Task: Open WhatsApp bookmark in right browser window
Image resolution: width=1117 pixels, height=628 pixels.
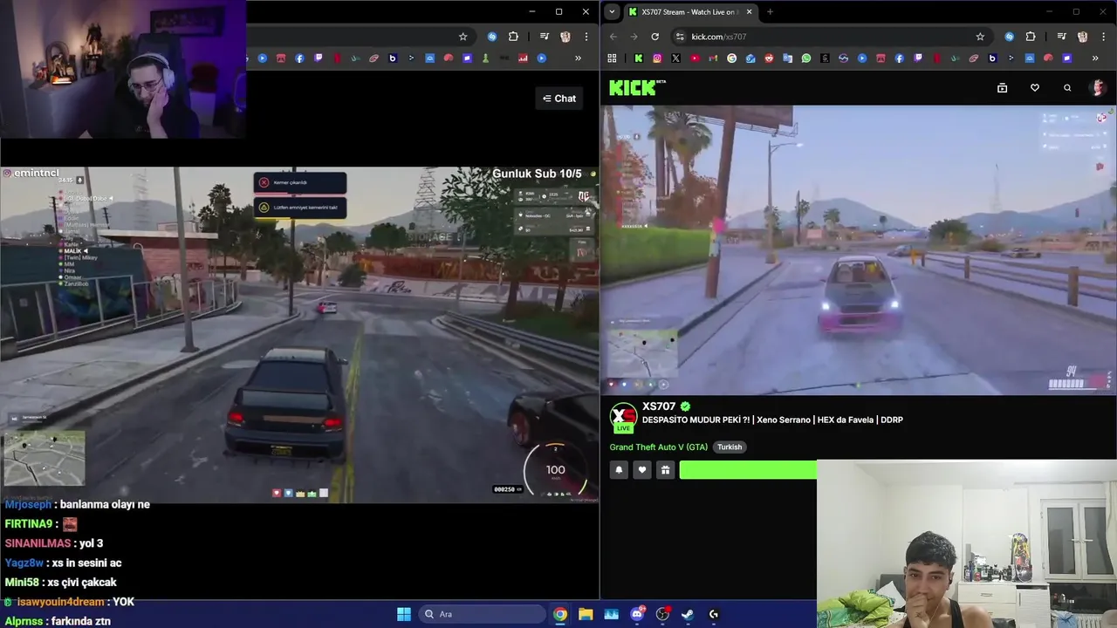Action: (x=806, y=58)
